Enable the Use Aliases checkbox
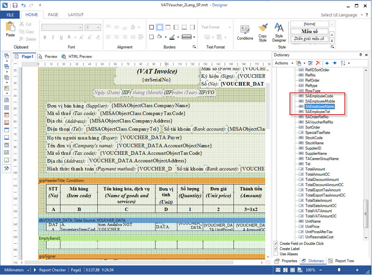The height and width of the screenshot is (275, 372). click(x=276, y=254)
